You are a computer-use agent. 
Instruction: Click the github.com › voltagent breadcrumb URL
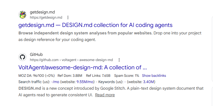pos(71,60)
